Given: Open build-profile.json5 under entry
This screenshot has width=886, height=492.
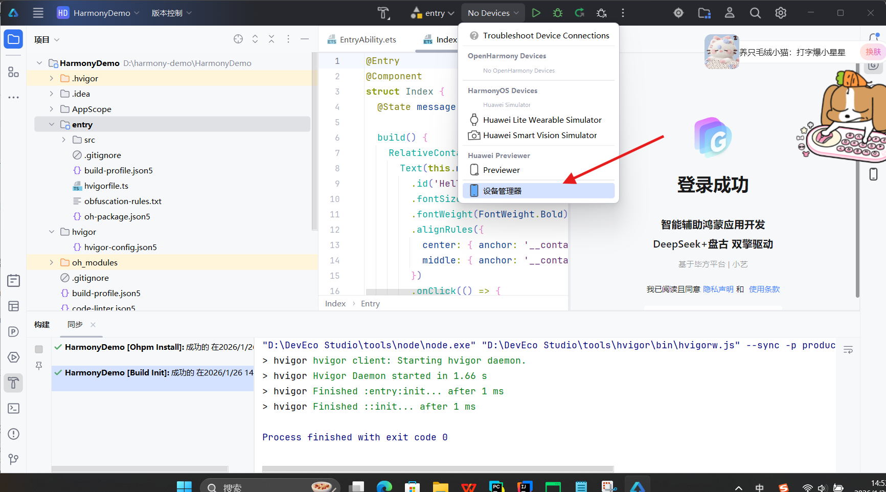Looking at the screenshot, I should (x=119, y=170).
